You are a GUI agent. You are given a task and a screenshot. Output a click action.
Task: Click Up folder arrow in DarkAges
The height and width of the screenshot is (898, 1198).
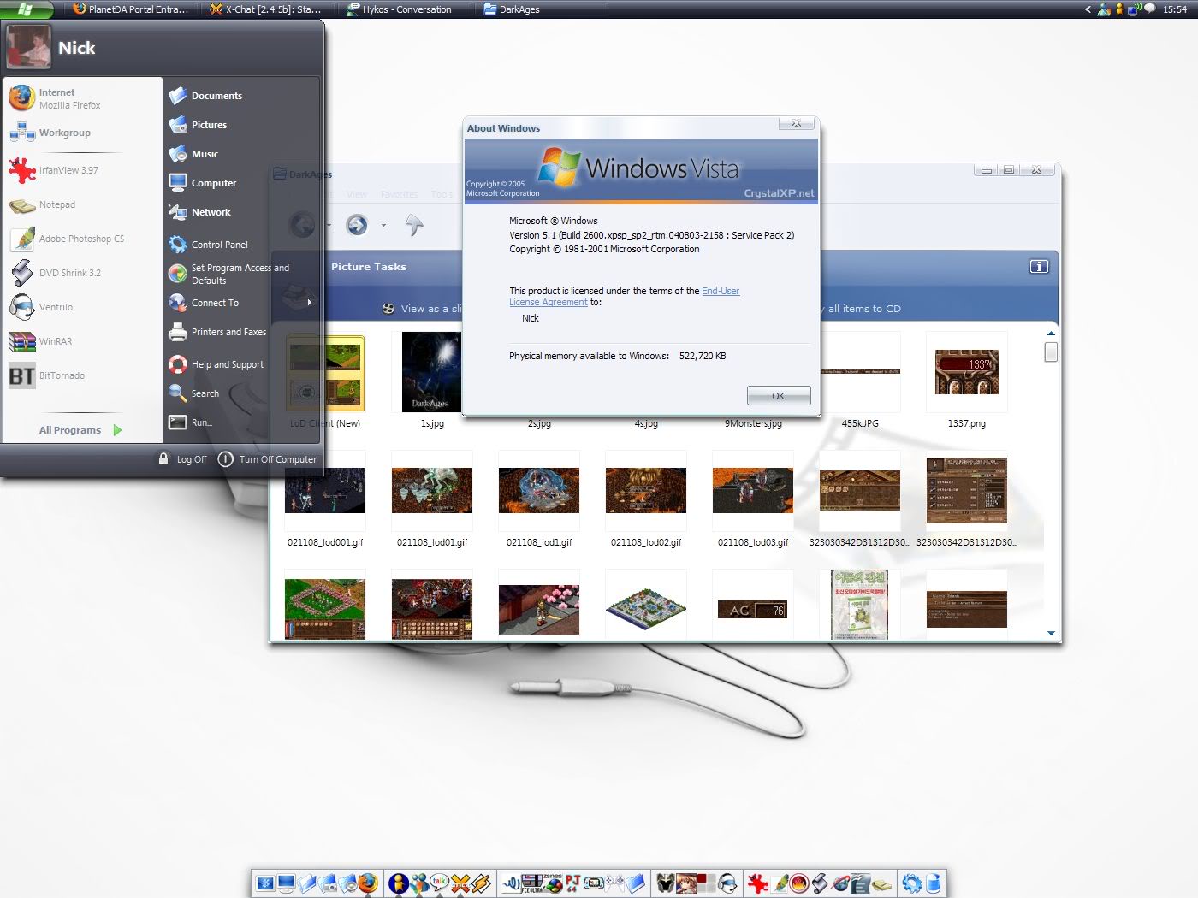point(414,225)
